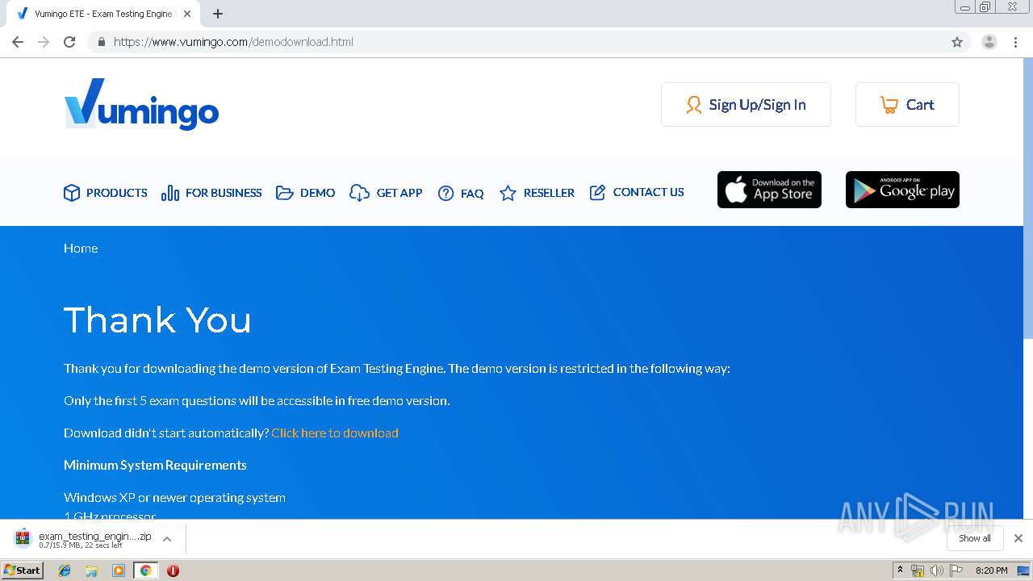Click the shopping cart icon
Viewport: 1033px width, 581px height.
(889, 105)
